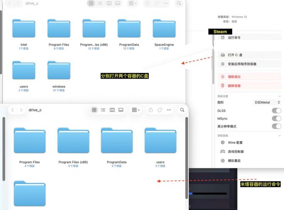Image resolution: width=284 pixels, height=210 pixels.
Task: Open the Intel folder in upper drive_c window
Action: coord(24,28)
